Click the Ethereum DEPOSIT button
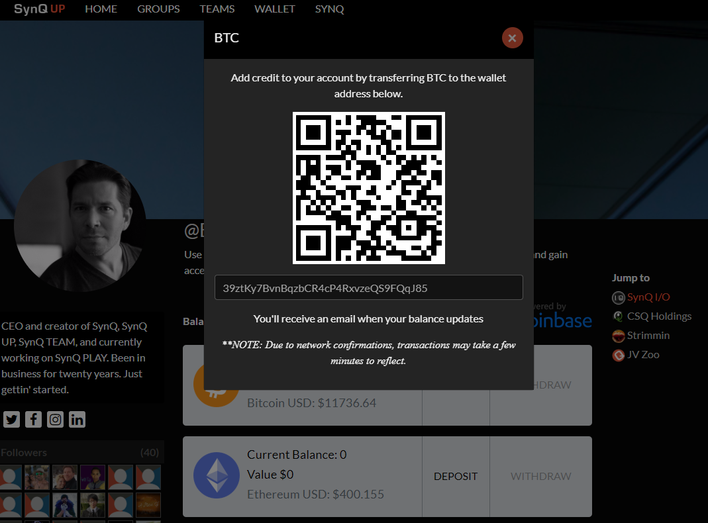 tap(456, 477)
